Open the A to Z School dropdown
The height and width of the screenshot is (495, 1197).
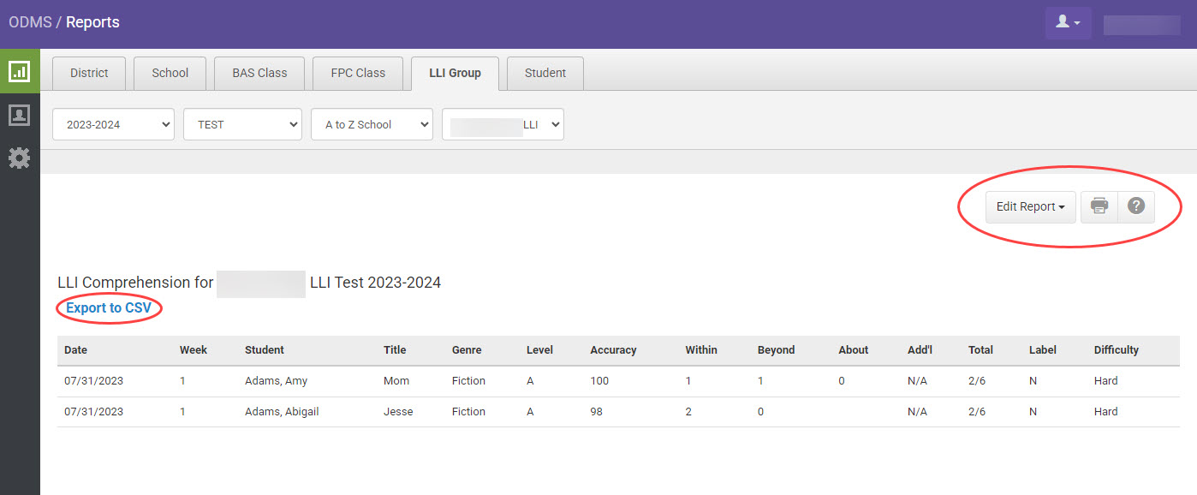[372, 124]
